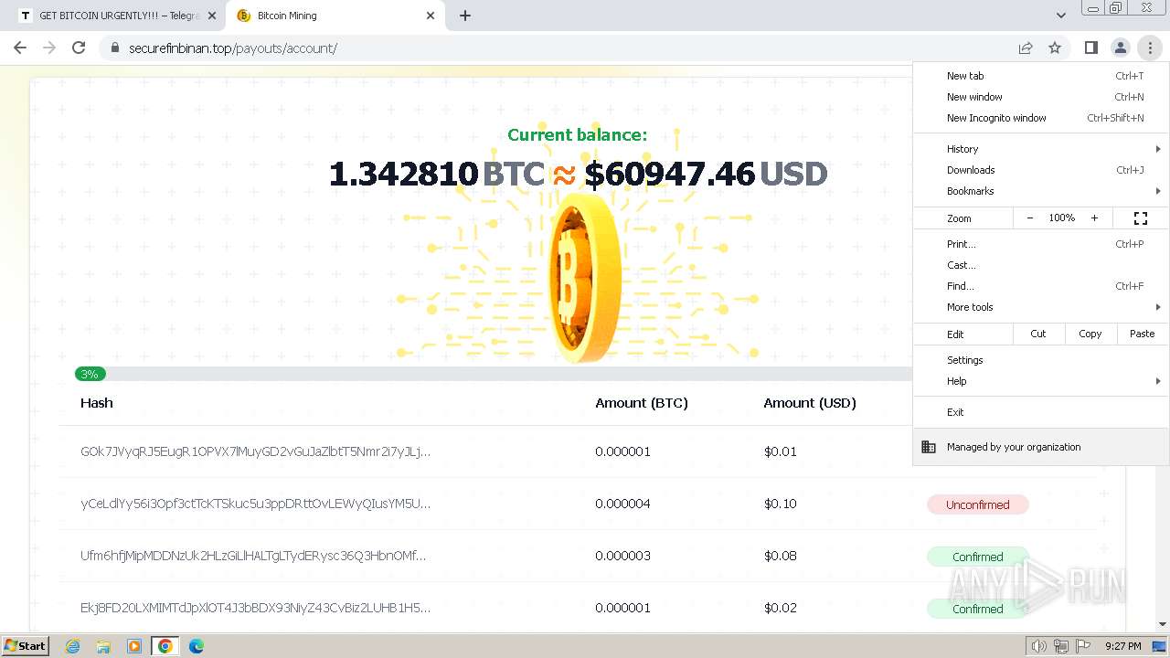Viewport: 1170px width, 658px height.
Task: Select hash starting with yCeLdlYy56i3
Action: (x=255, y=504)
